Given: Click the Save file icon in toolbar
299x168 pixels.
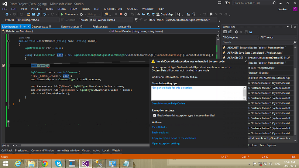Looking at the screenshot, I should click(x=33, y=14).
